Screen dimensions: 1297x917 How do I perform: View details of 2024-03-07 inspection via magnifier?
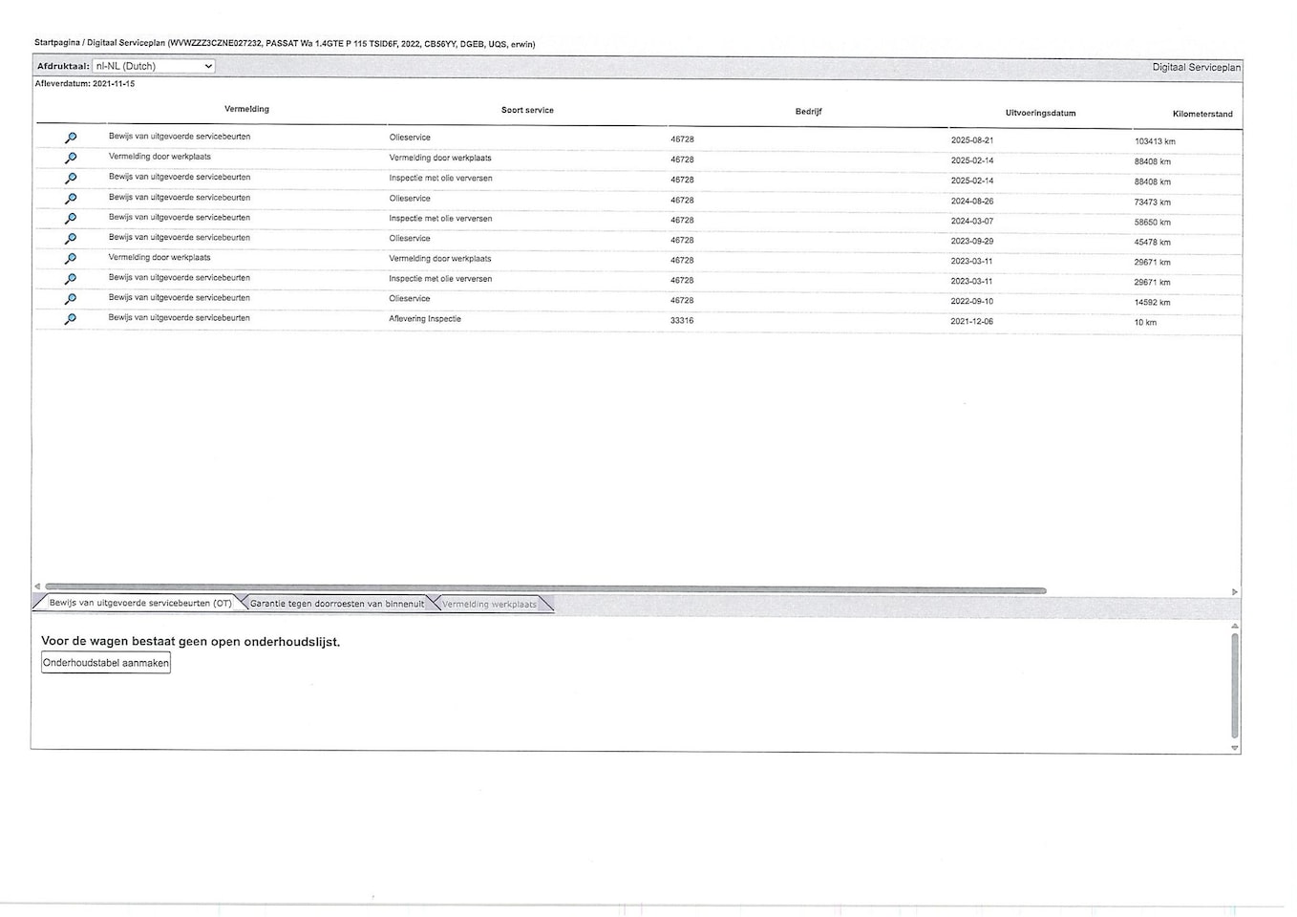pos(71,219)
